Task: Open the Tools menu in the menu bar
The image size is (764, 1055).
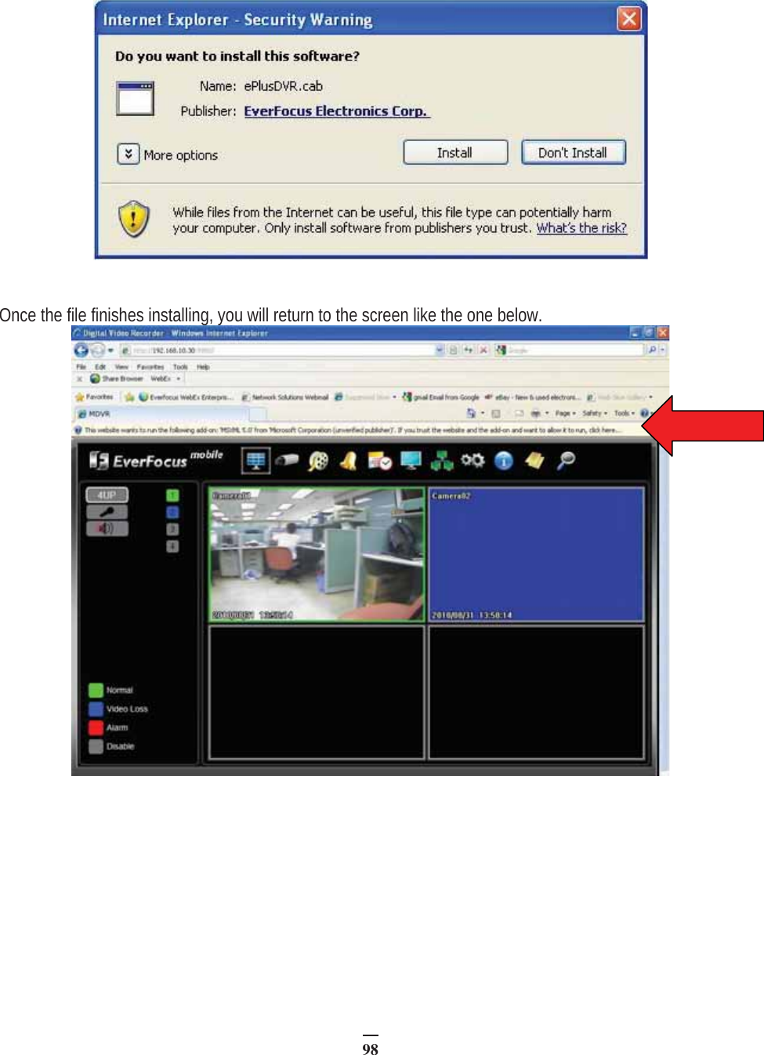Action: 180,367
